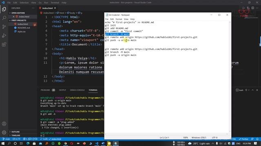Open Notepad Help menu
The image size is (261, 146).
pos(132,19)
